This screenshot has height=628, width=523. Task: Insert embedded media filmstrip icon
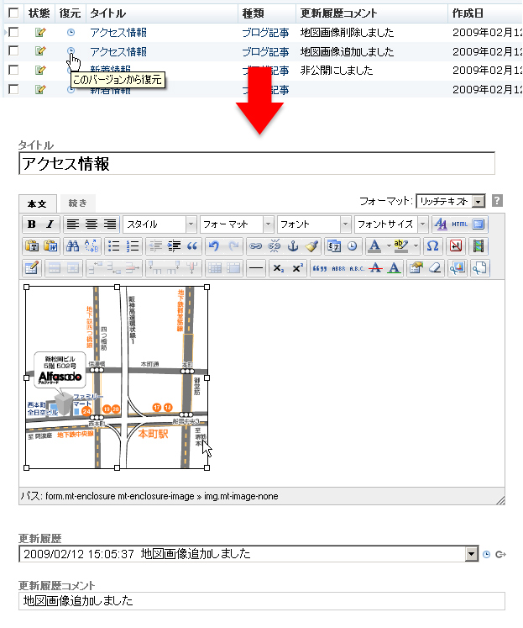[479, 246]
